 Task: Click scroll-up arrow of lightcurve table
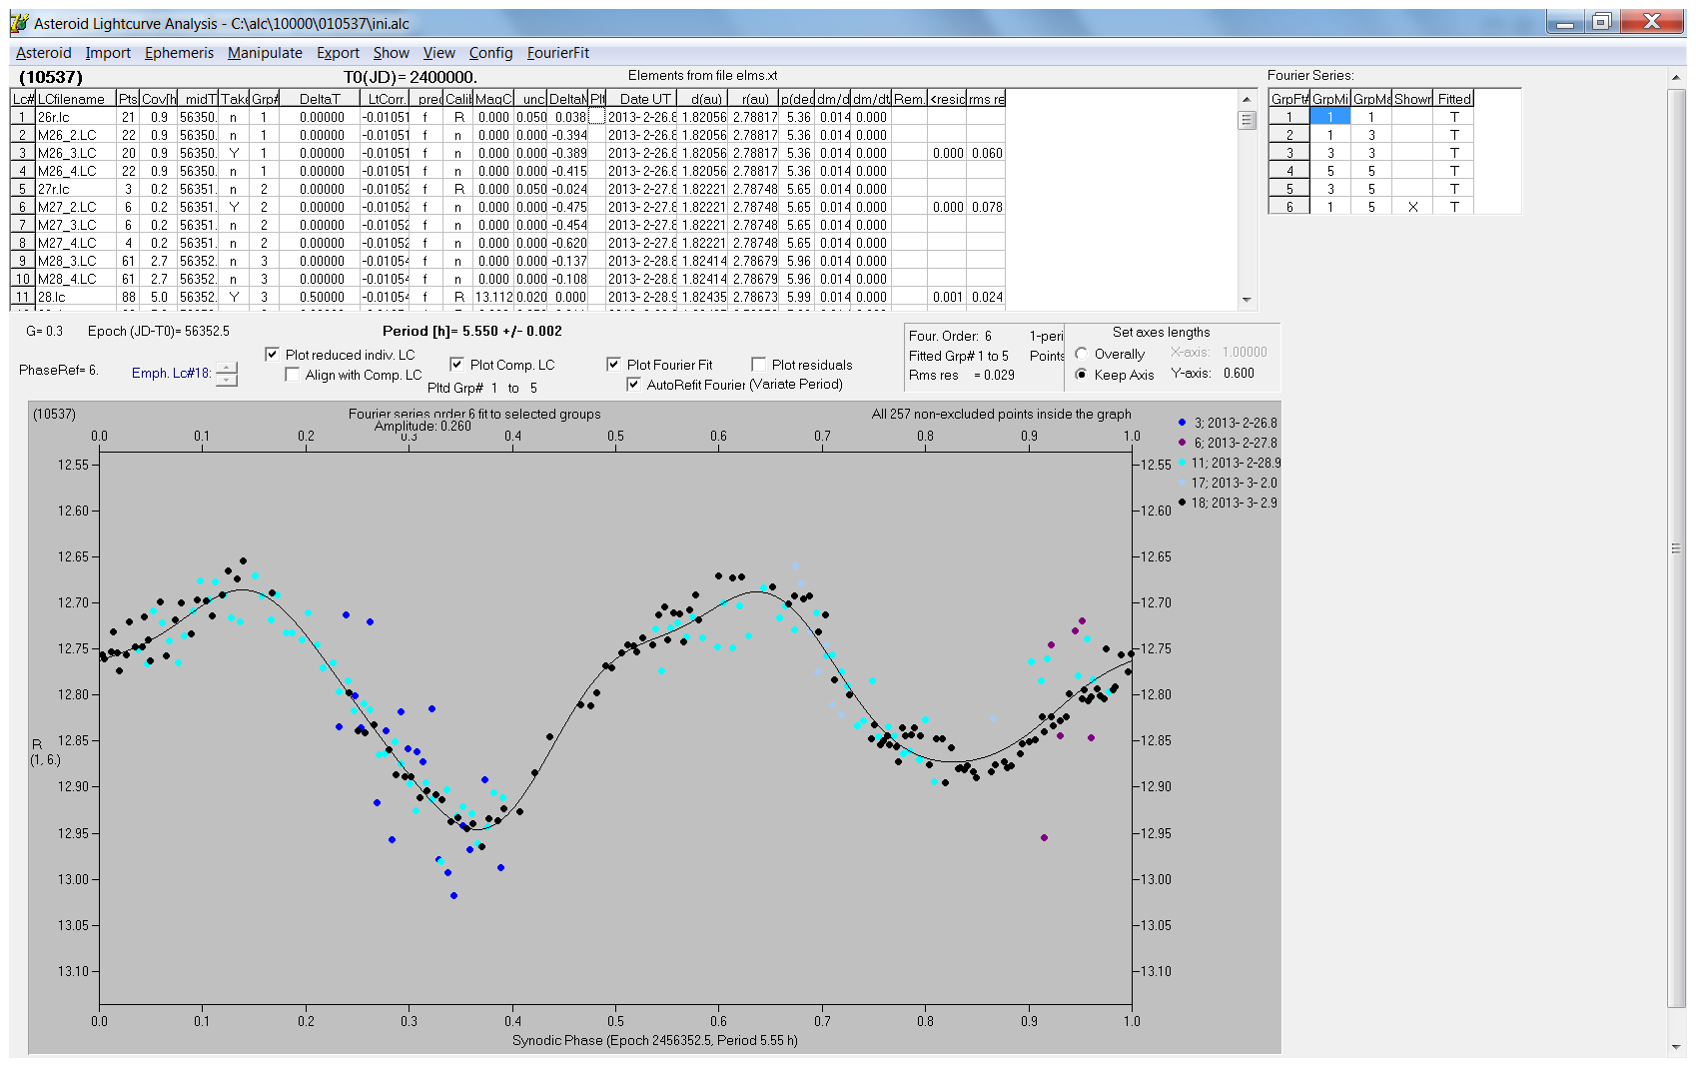(1246, 99)
